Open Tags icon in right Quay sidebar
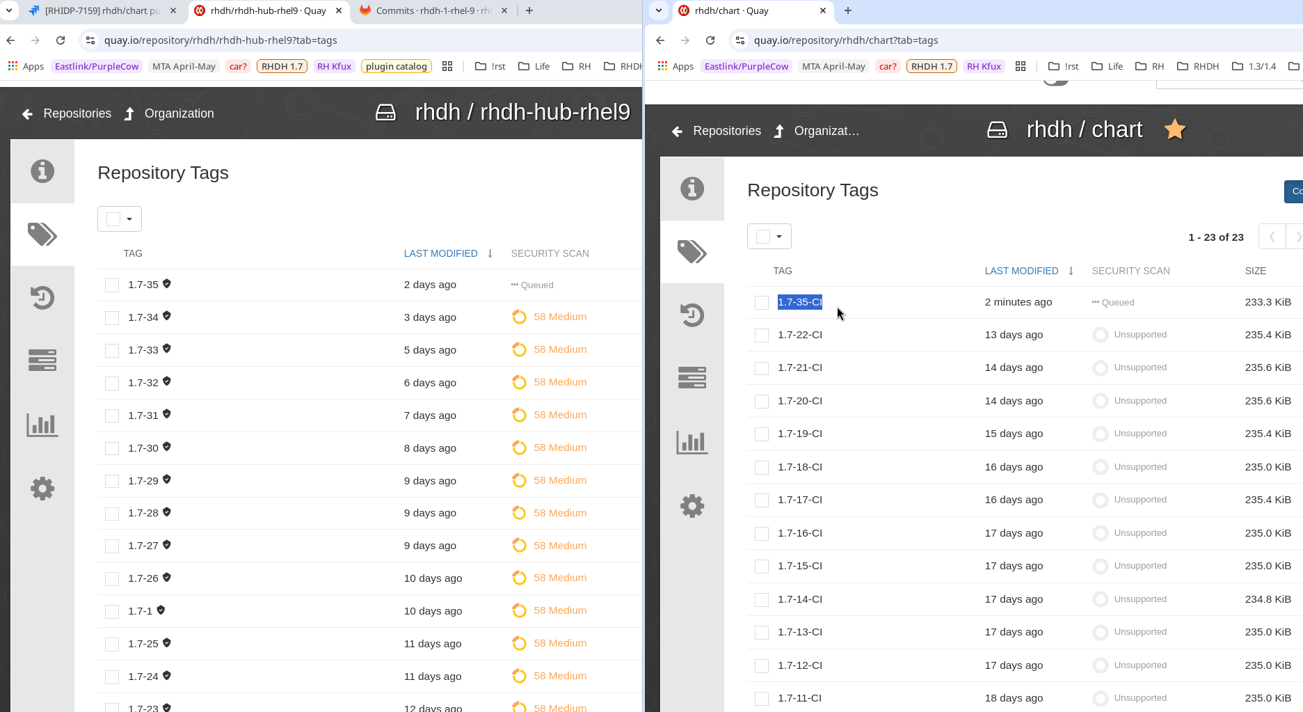Image resolution: width=1303 pixels, height=712 pixels. [x=692, y=251]
